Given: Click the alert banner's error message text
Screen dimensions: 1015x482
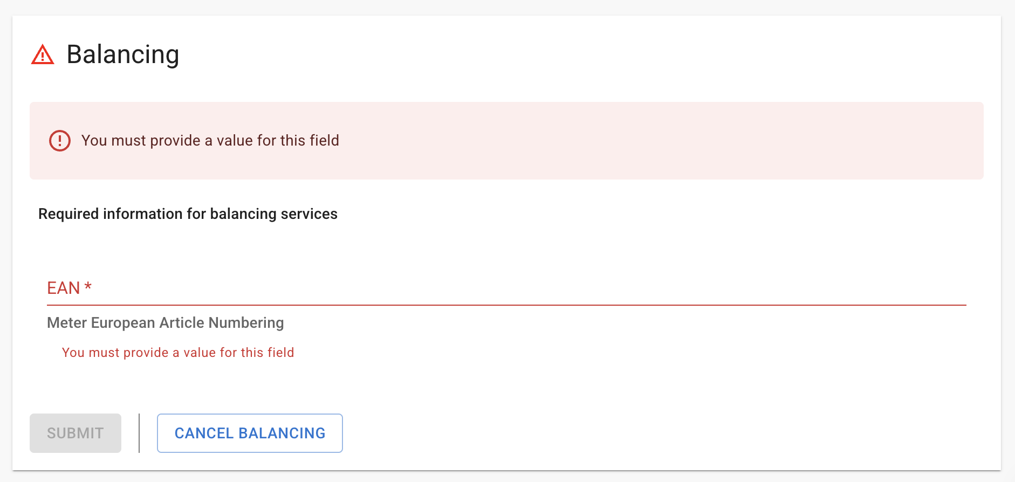Looking at the screenshot, I should pyautogui.click(x=210, y=141).
